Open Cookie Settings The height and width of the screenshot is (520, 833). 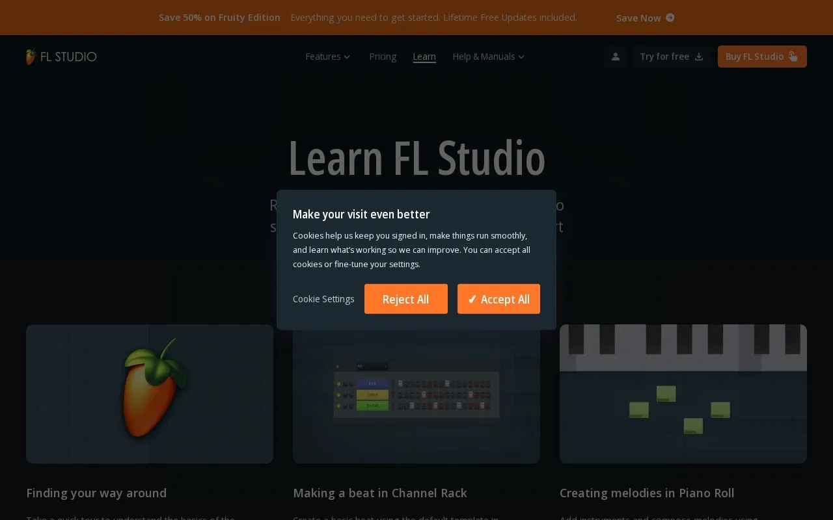tap(323, 299)
